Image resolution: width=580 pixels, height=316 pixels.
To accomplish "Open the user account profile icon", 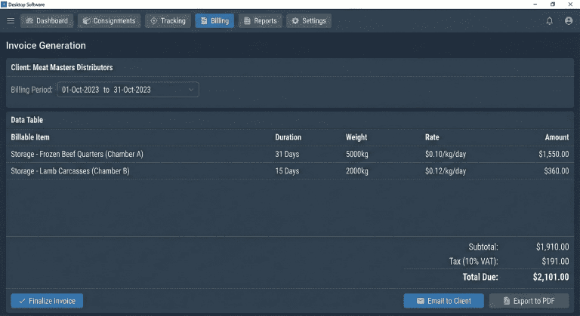I will click(x=568, y=21).
